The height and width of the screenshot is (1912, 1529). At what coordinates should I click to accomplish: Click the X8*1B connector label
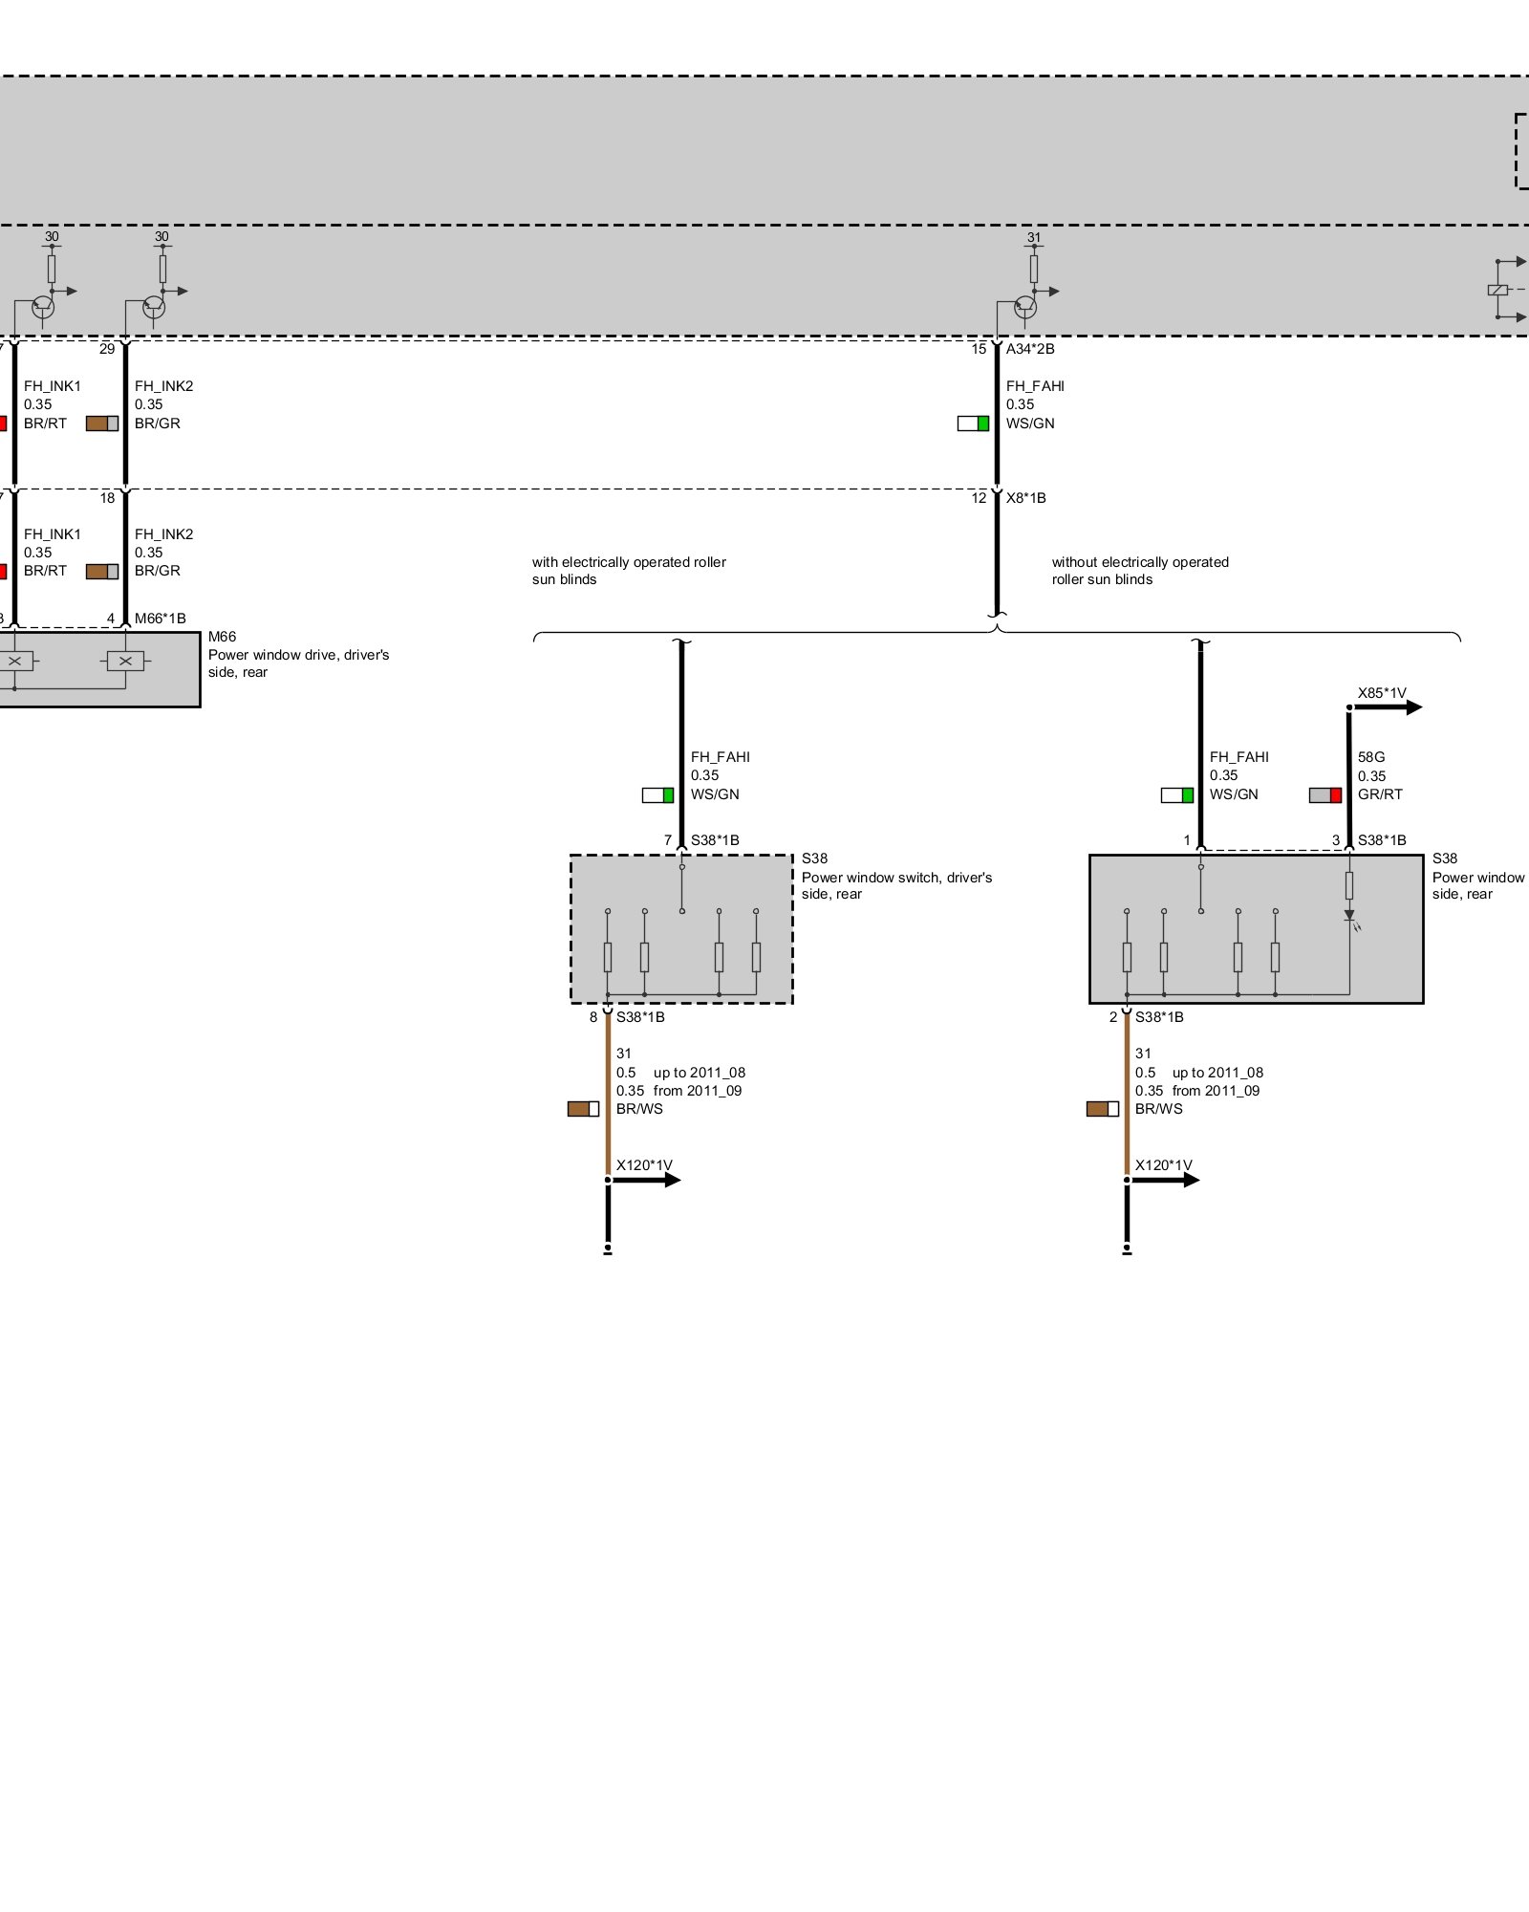(x=1025, y=498)
